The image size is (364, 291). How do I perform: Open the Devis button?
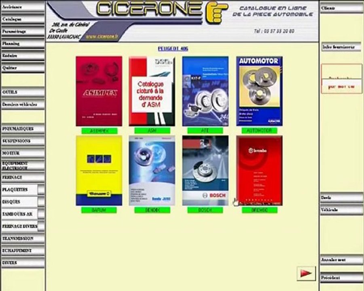341,198
